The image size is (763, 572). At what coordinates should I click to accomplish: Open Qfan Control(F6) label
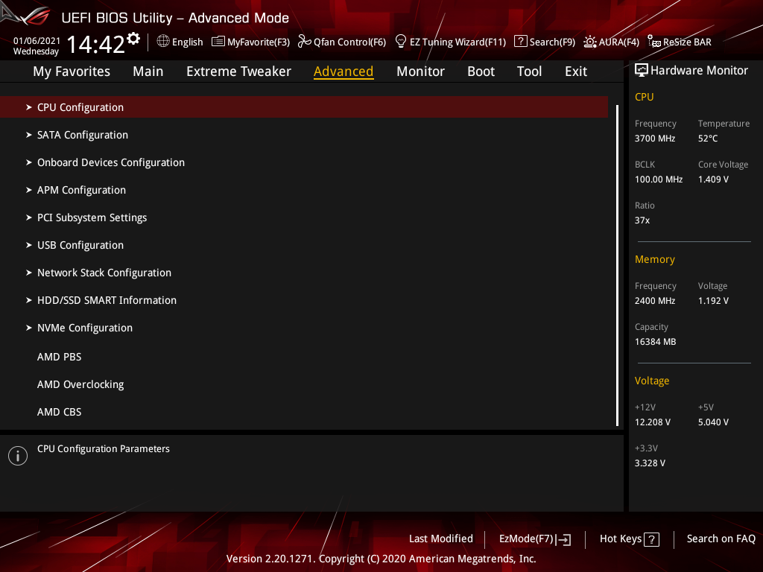pos(350,42)
